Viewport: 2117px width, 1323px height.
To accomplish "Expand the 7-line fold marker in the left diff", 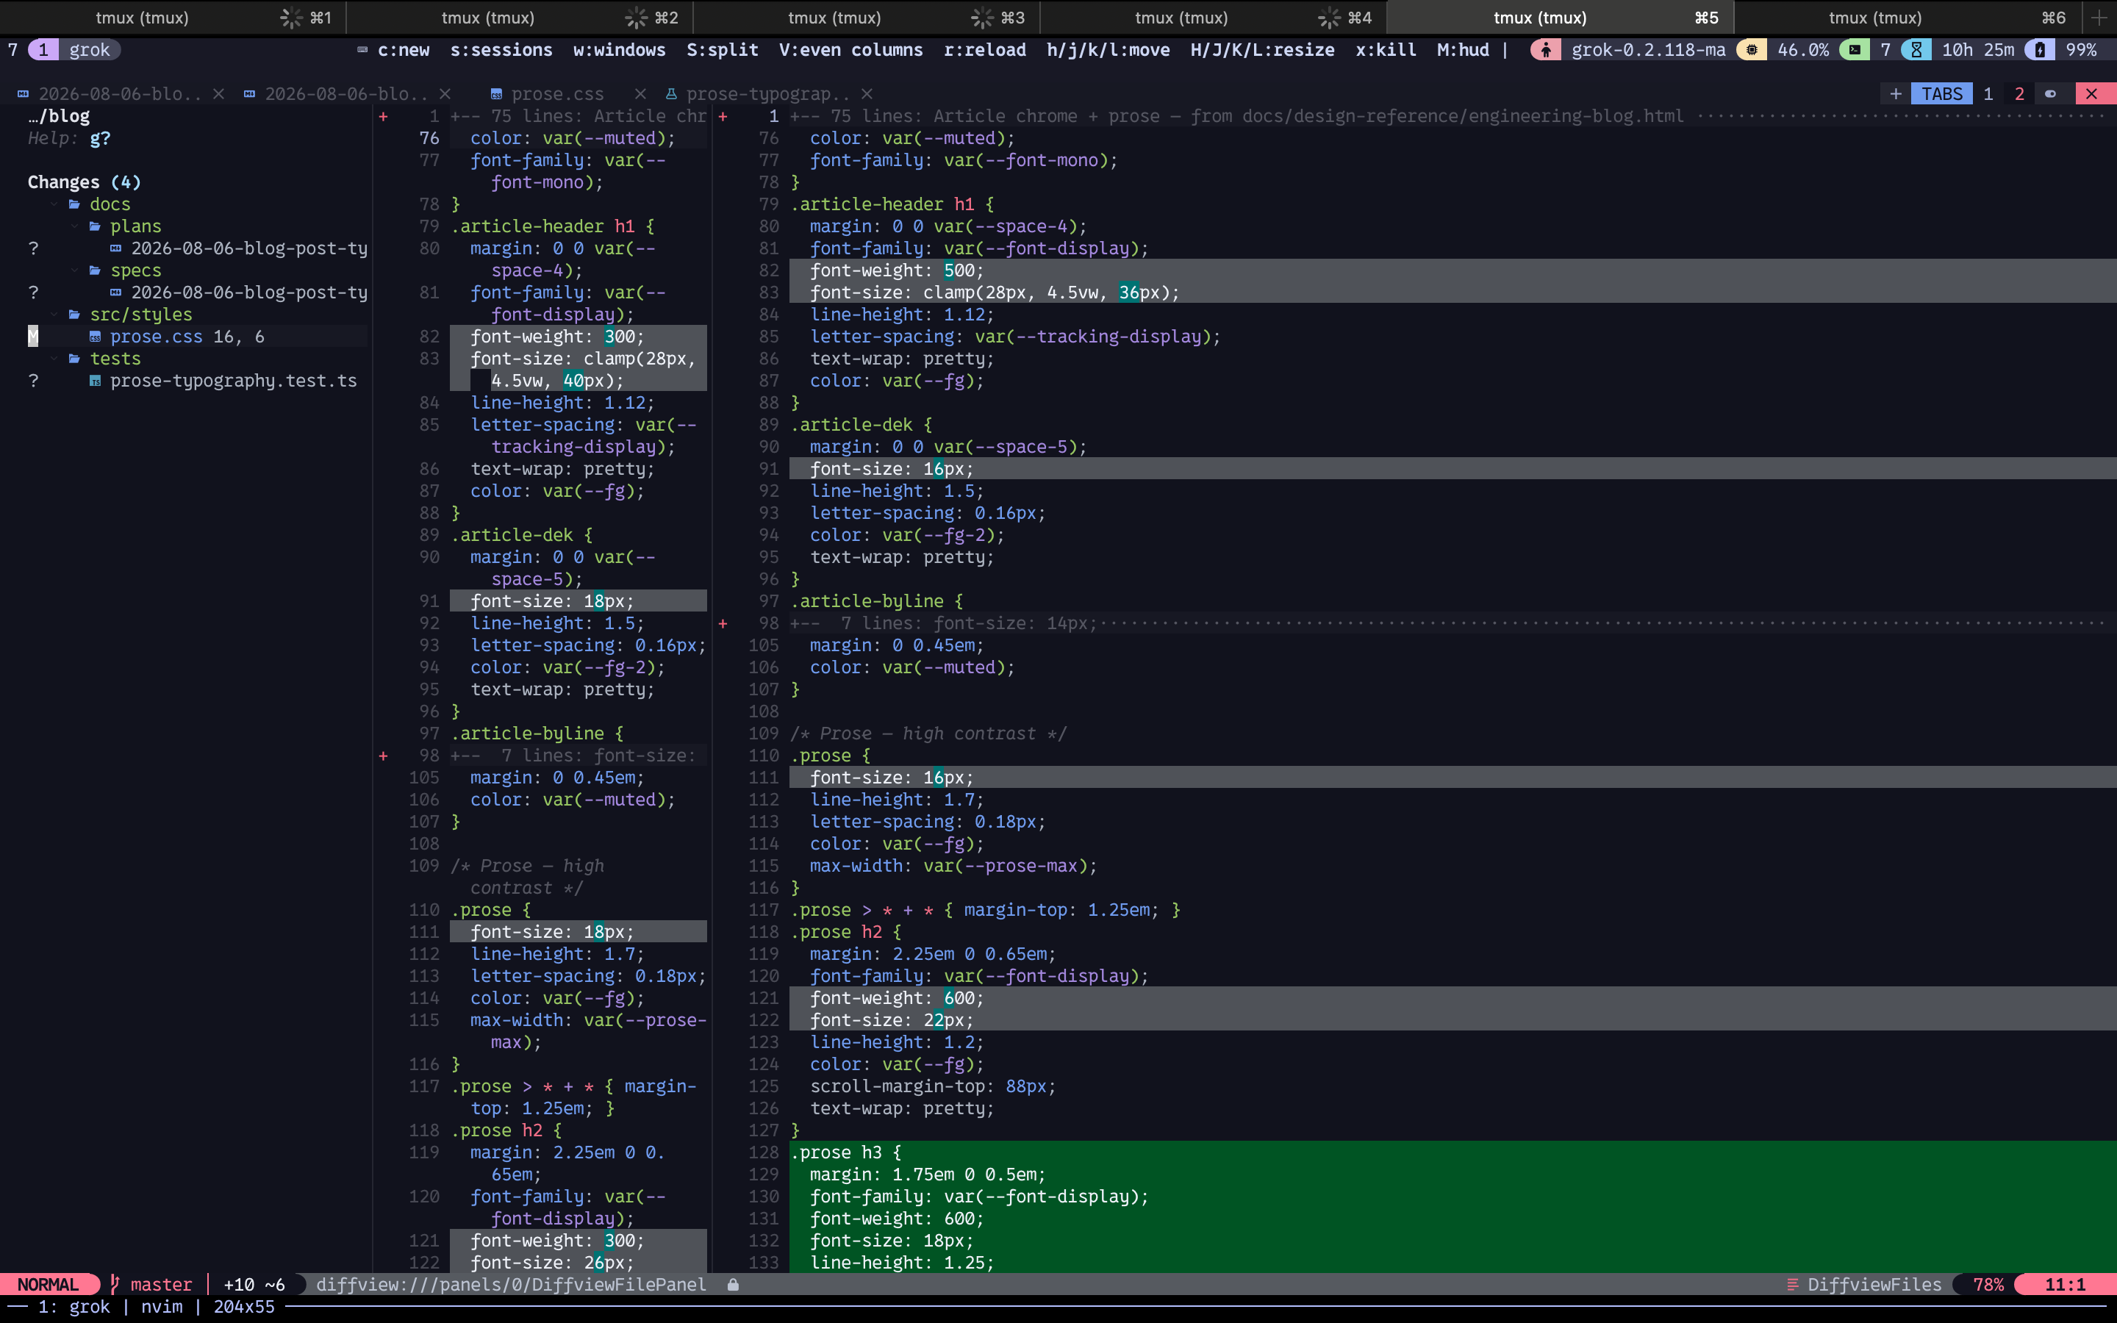I will pyautogui.click(x=383, y=756).
